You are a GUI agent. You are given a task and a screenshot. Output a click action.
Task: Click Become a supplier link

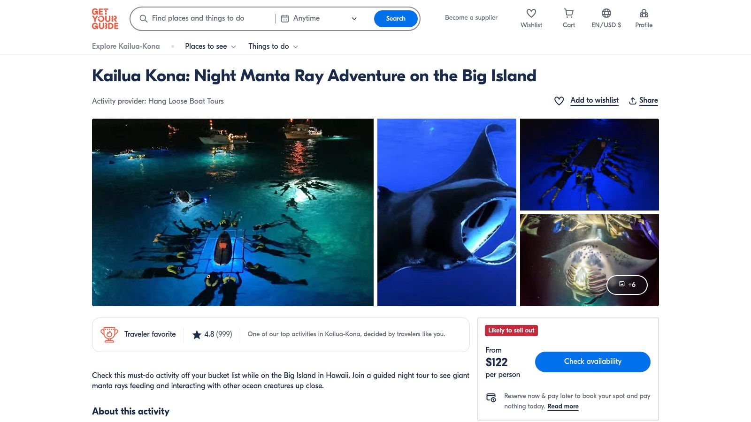[x=471, y=18]
